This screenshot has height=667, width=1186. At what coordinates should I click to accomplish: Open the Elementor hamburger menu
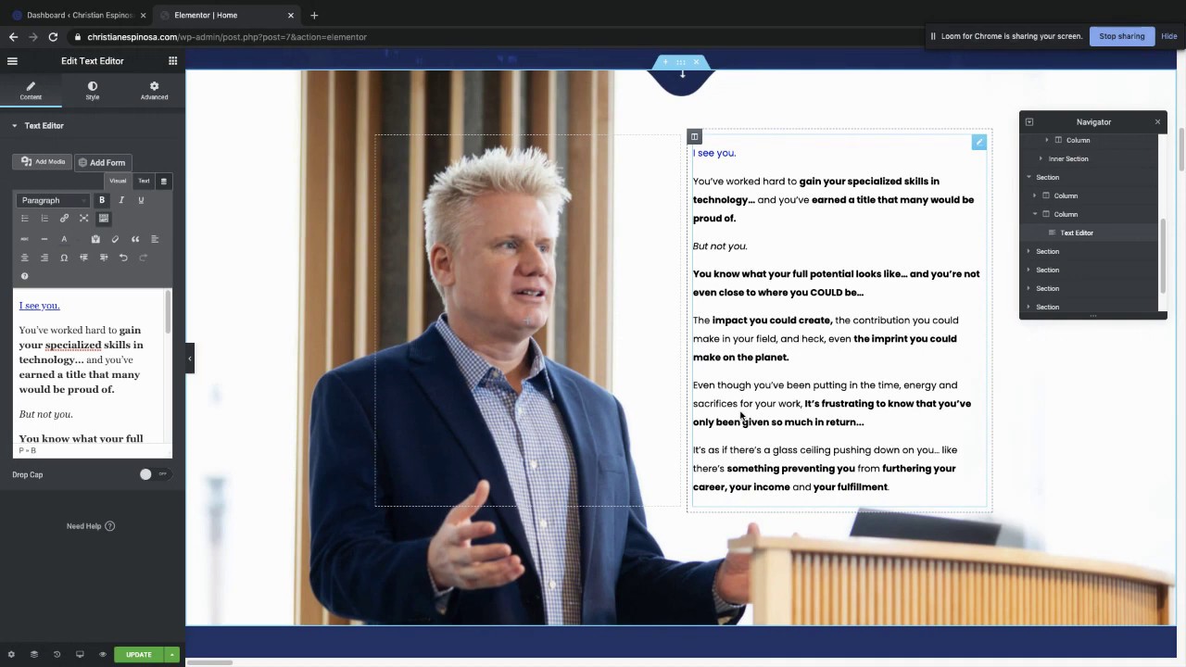coord(12,61)
